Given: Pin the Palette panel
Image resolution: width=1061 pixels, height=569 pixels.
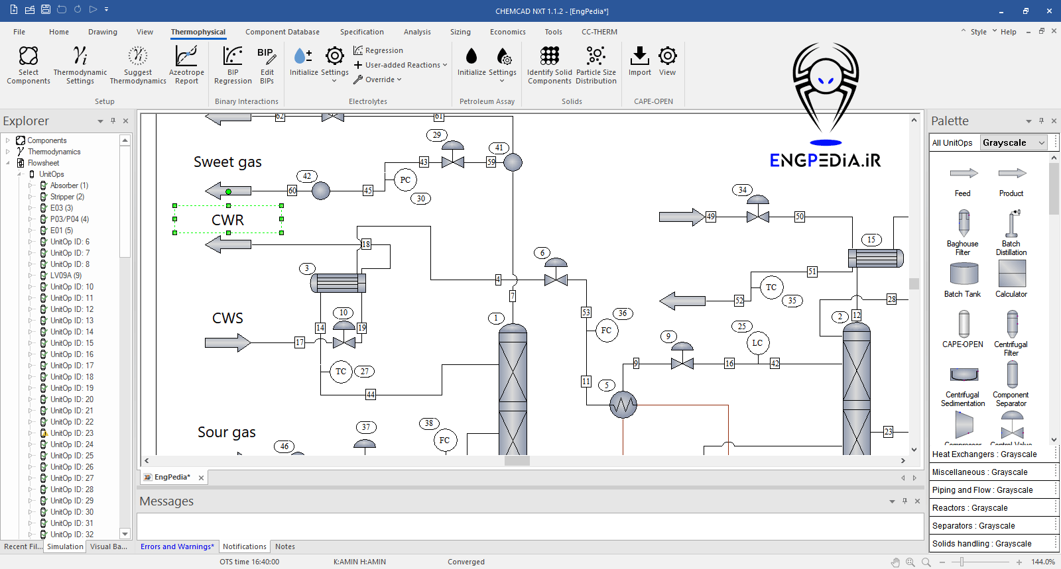Looking at the screenshot, I should coord(1041,121).
